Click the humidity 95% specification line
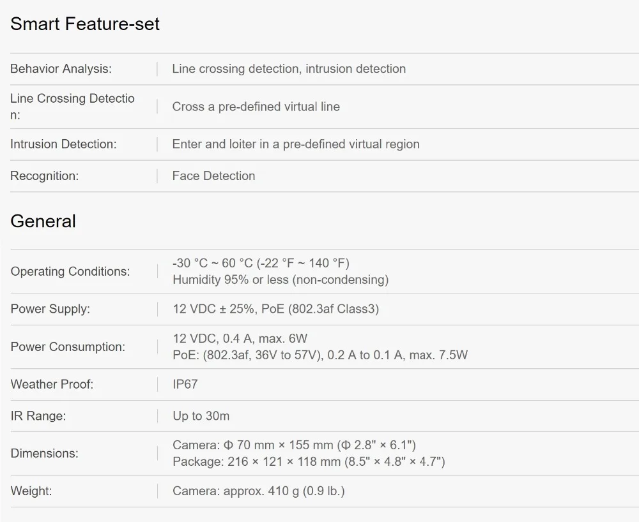 pos(281,280)
